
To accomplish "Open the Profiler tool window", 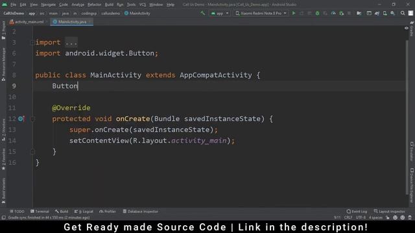I will pos(108,212).
